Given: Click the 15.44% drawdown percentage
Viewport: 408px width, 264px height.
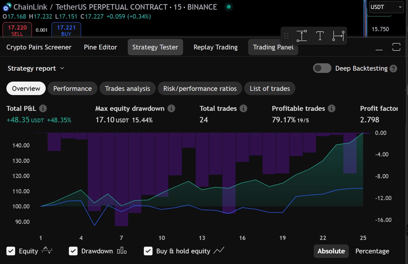Looking at the screenshot, I should coord(142,120).
